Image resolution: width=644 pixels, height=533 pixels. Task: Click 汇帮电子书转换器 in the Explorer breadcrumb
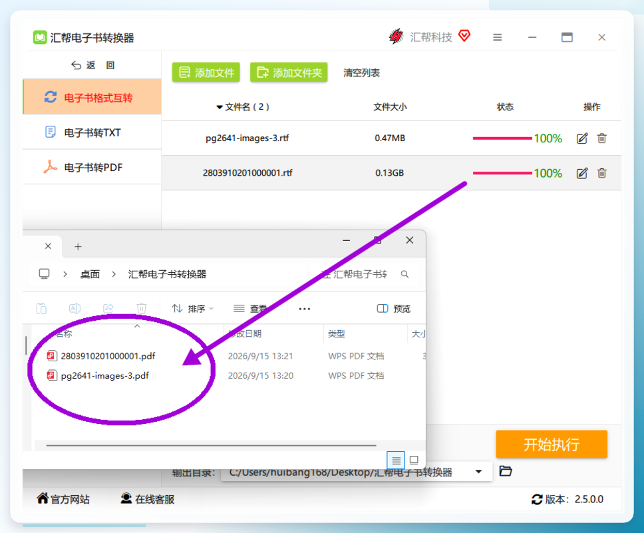(167, 274)
